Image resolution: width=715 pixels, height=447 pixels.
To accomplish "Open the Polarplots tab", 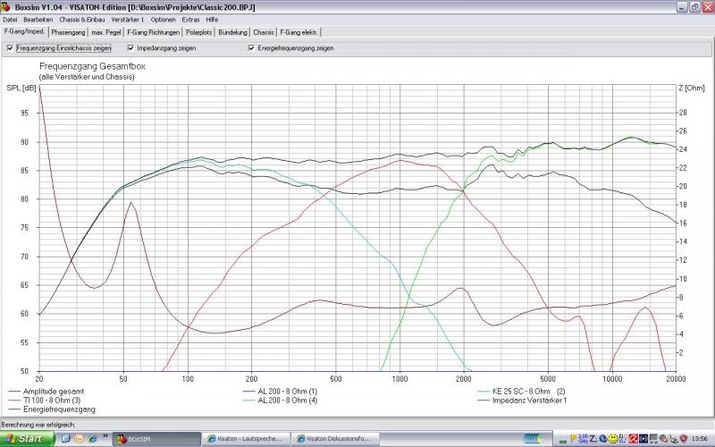I will point(197,32).
